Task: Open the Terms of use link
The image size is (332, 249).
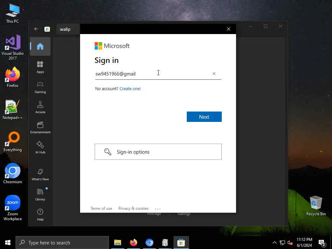Action: point(101,208)
